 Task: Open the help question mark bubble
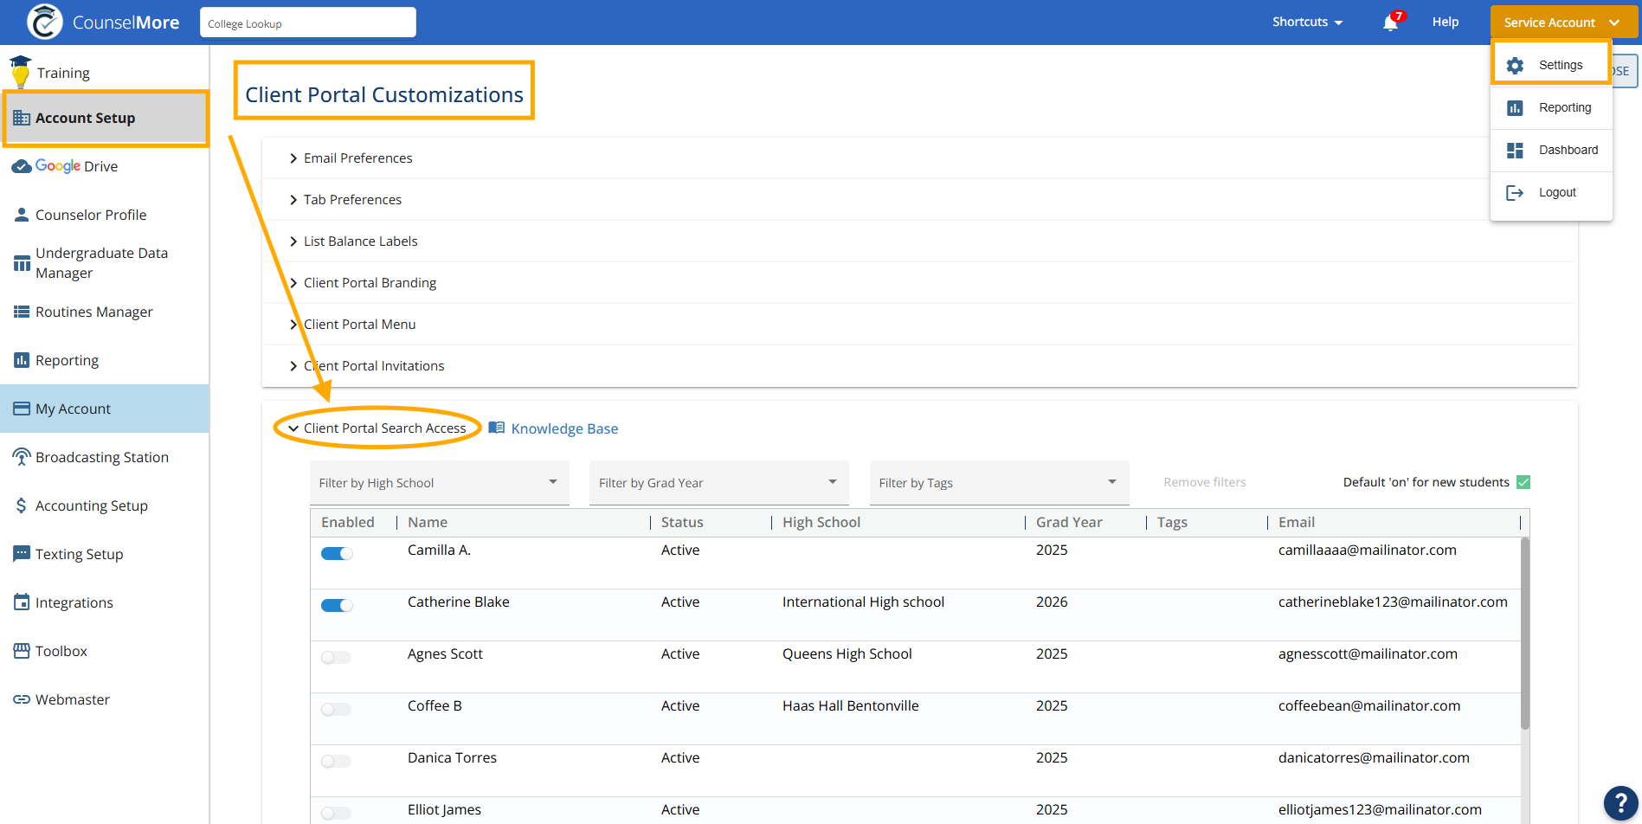pos(1620,802)
